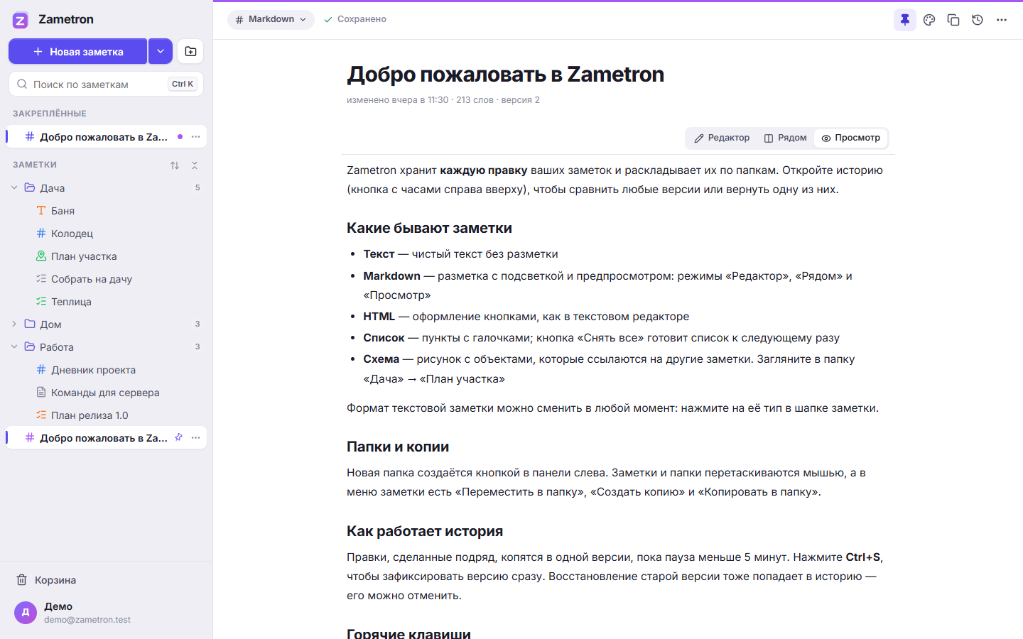
Task: Switch to the Рядом split view tab
Action: [785, 138]
